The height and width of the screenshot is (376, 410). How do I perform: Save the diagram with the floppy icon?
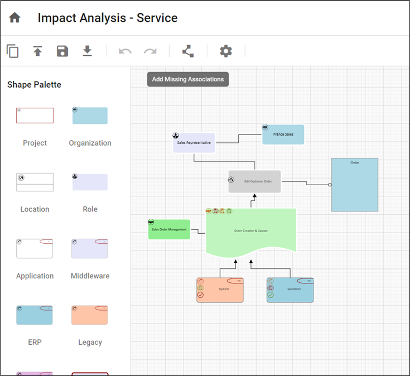click(x=62, y=51)
